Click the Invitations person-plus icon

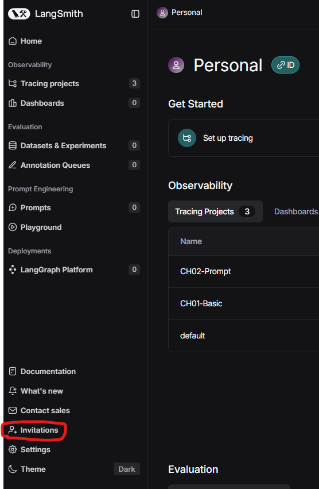coord(13,430)
